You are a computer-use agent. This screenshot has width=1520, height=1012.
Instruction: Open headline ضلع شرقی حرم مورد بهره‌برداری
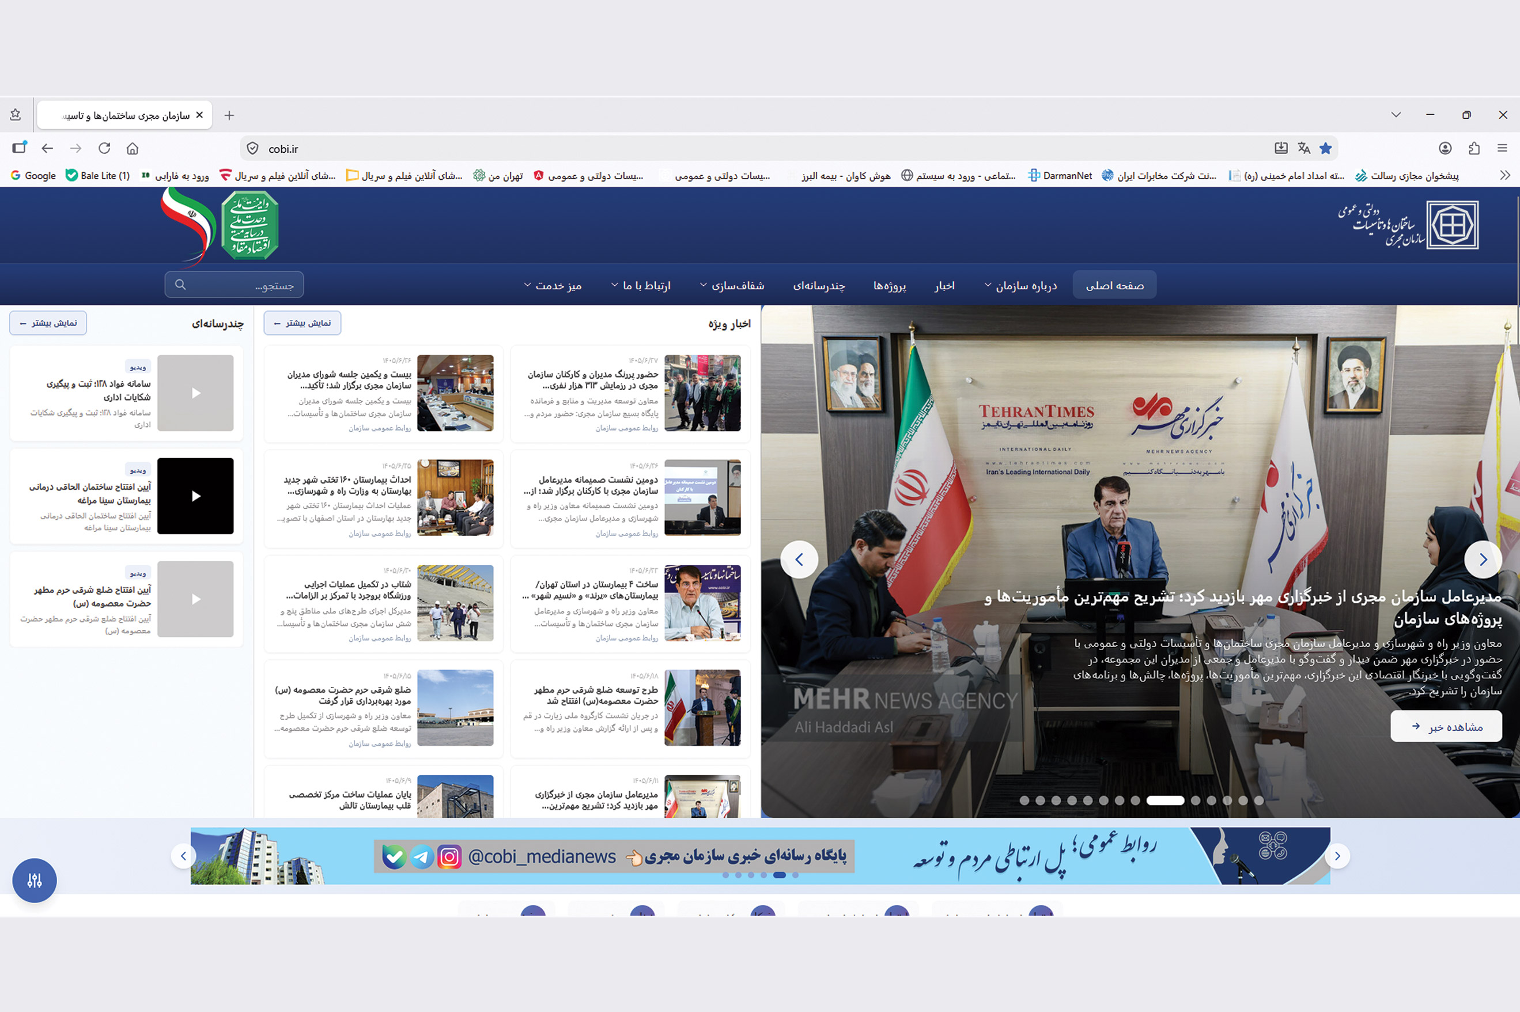click(343, 695)
